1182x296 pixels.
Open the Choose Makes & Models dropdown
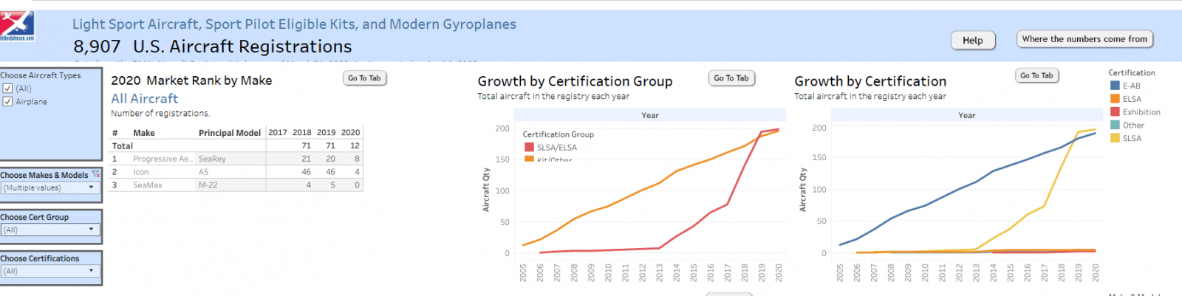[x=50, y=188]
